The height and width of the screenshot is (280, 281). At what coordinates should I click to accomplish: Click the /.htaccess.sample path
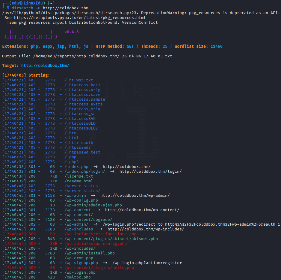point(85,99)
